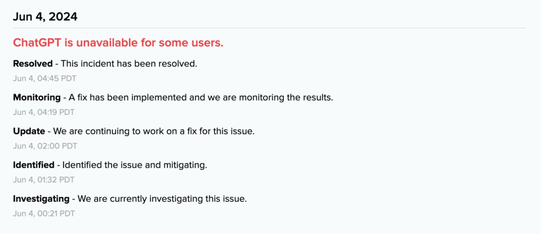This screenshot has width=541, height=234.
Task: Select the bold Update status label
Action: pyautogui.click(x=29, y=131)
